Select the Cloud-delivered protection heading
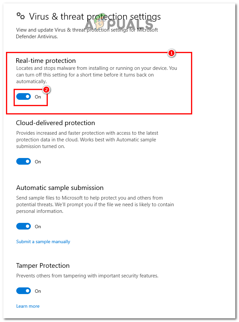Screen dimensions: 239x322 tap(55, 123)
